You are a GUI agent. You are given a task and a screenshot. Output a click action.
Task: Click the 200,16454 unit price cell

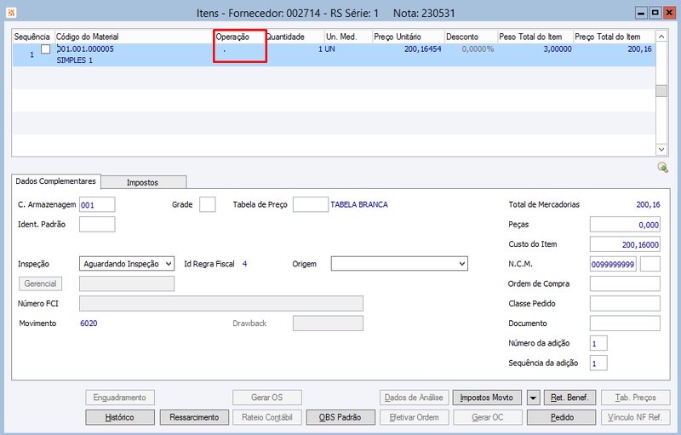point(422,49)
